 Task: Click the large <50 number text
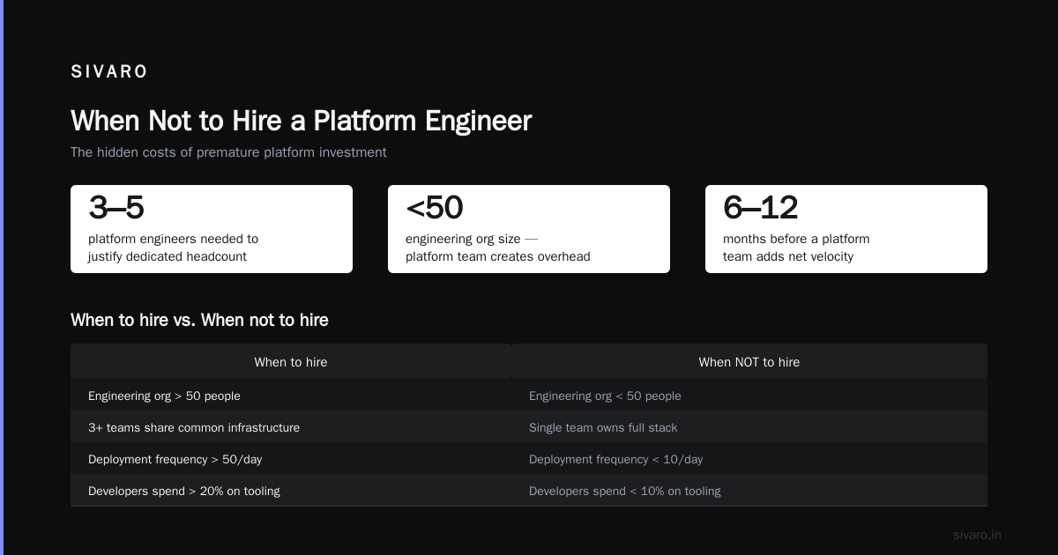pyautogui.click(x=434, y=208)
